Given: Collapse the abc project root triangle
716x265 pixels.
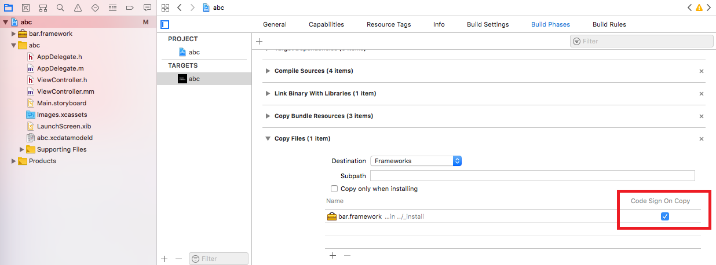Looking at the screenshot, I should coord(5,22).
